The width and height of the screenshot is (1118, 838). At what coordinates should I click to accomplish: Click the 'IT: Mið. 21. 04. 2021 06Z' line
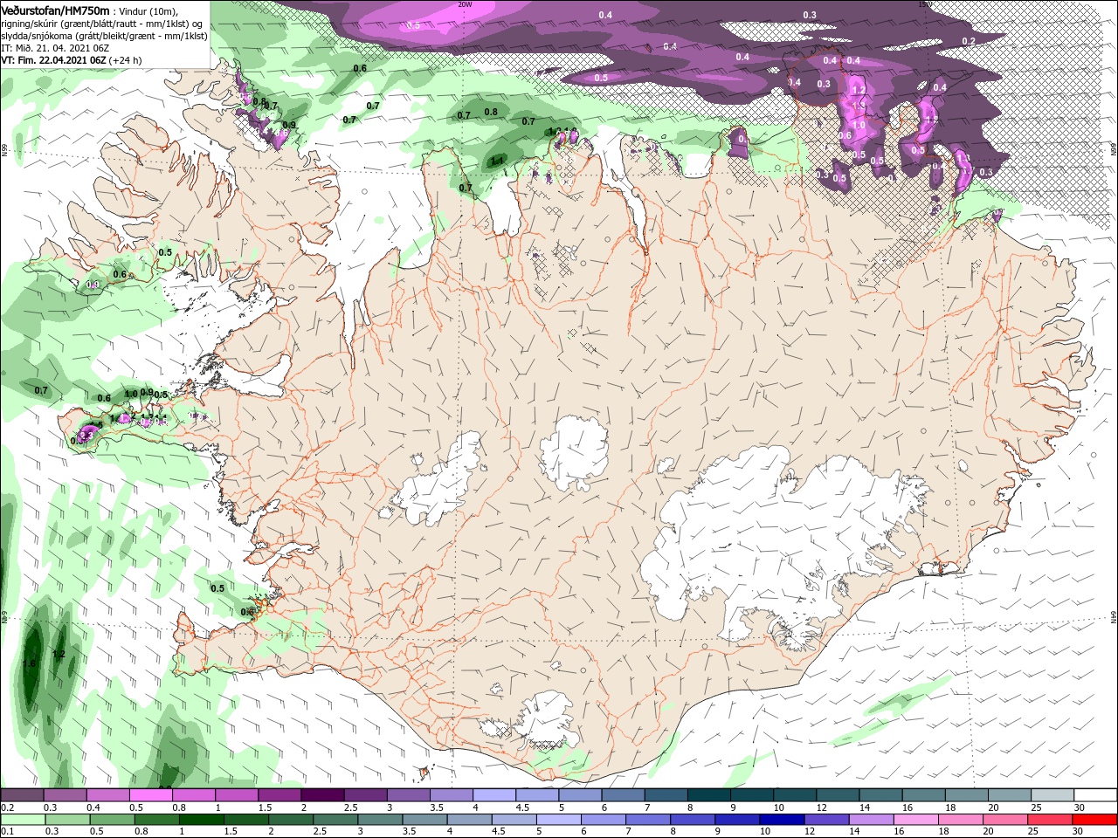tap(54, 48)
